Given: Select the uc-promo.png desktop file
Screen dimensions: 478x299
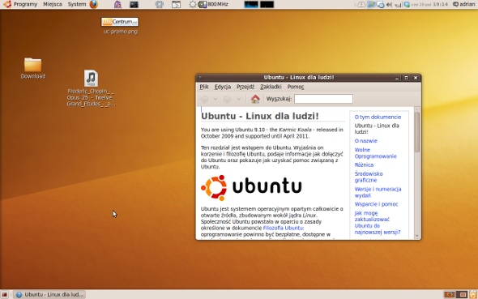Looking at the screenshot, I should (120, 26).
